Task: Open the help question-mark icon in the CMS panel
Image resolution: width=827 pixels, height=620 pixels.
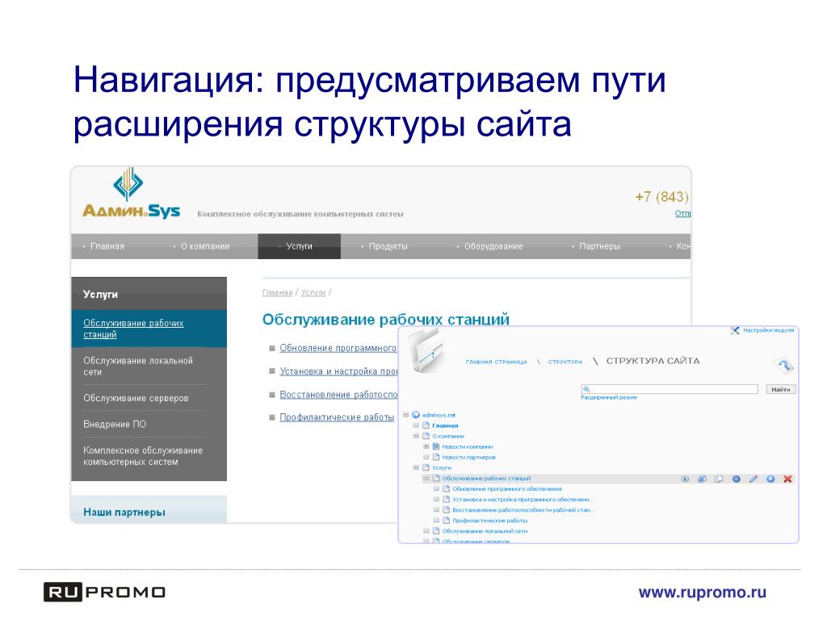Action: point(784,364)
